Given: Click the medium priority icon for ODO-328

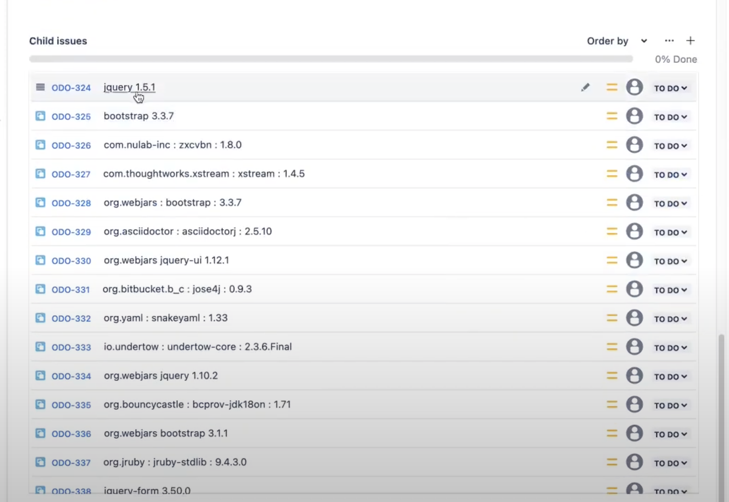Looking at the screenshot, I should pos(612,203).
